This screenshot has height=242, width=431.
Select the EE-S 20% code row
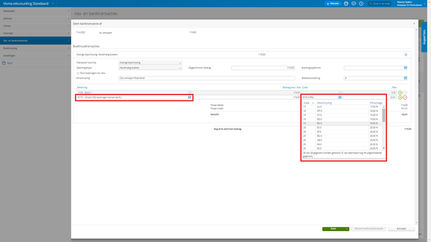pyautogui.click(x=342, y=127)
